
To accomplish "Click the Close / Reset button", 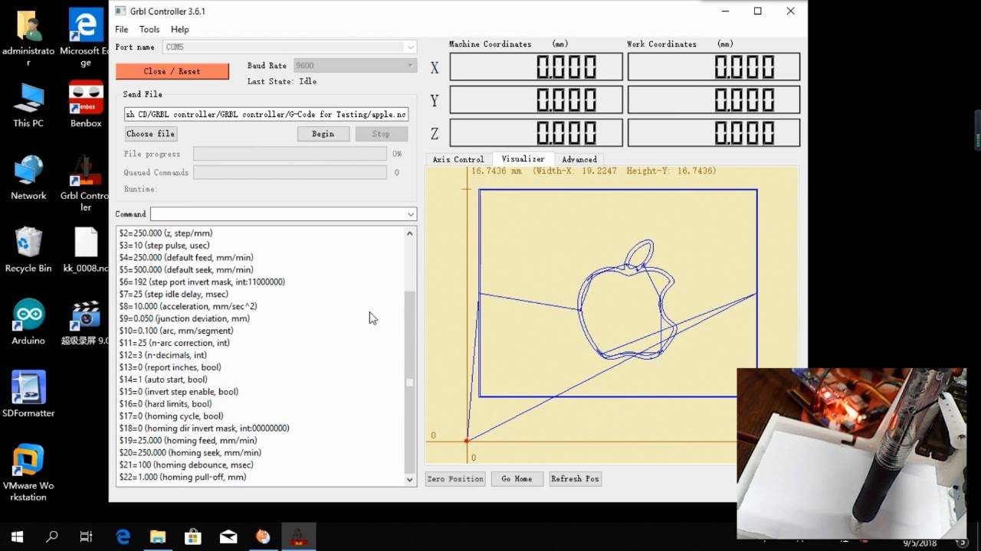I will tap(172, 71).
